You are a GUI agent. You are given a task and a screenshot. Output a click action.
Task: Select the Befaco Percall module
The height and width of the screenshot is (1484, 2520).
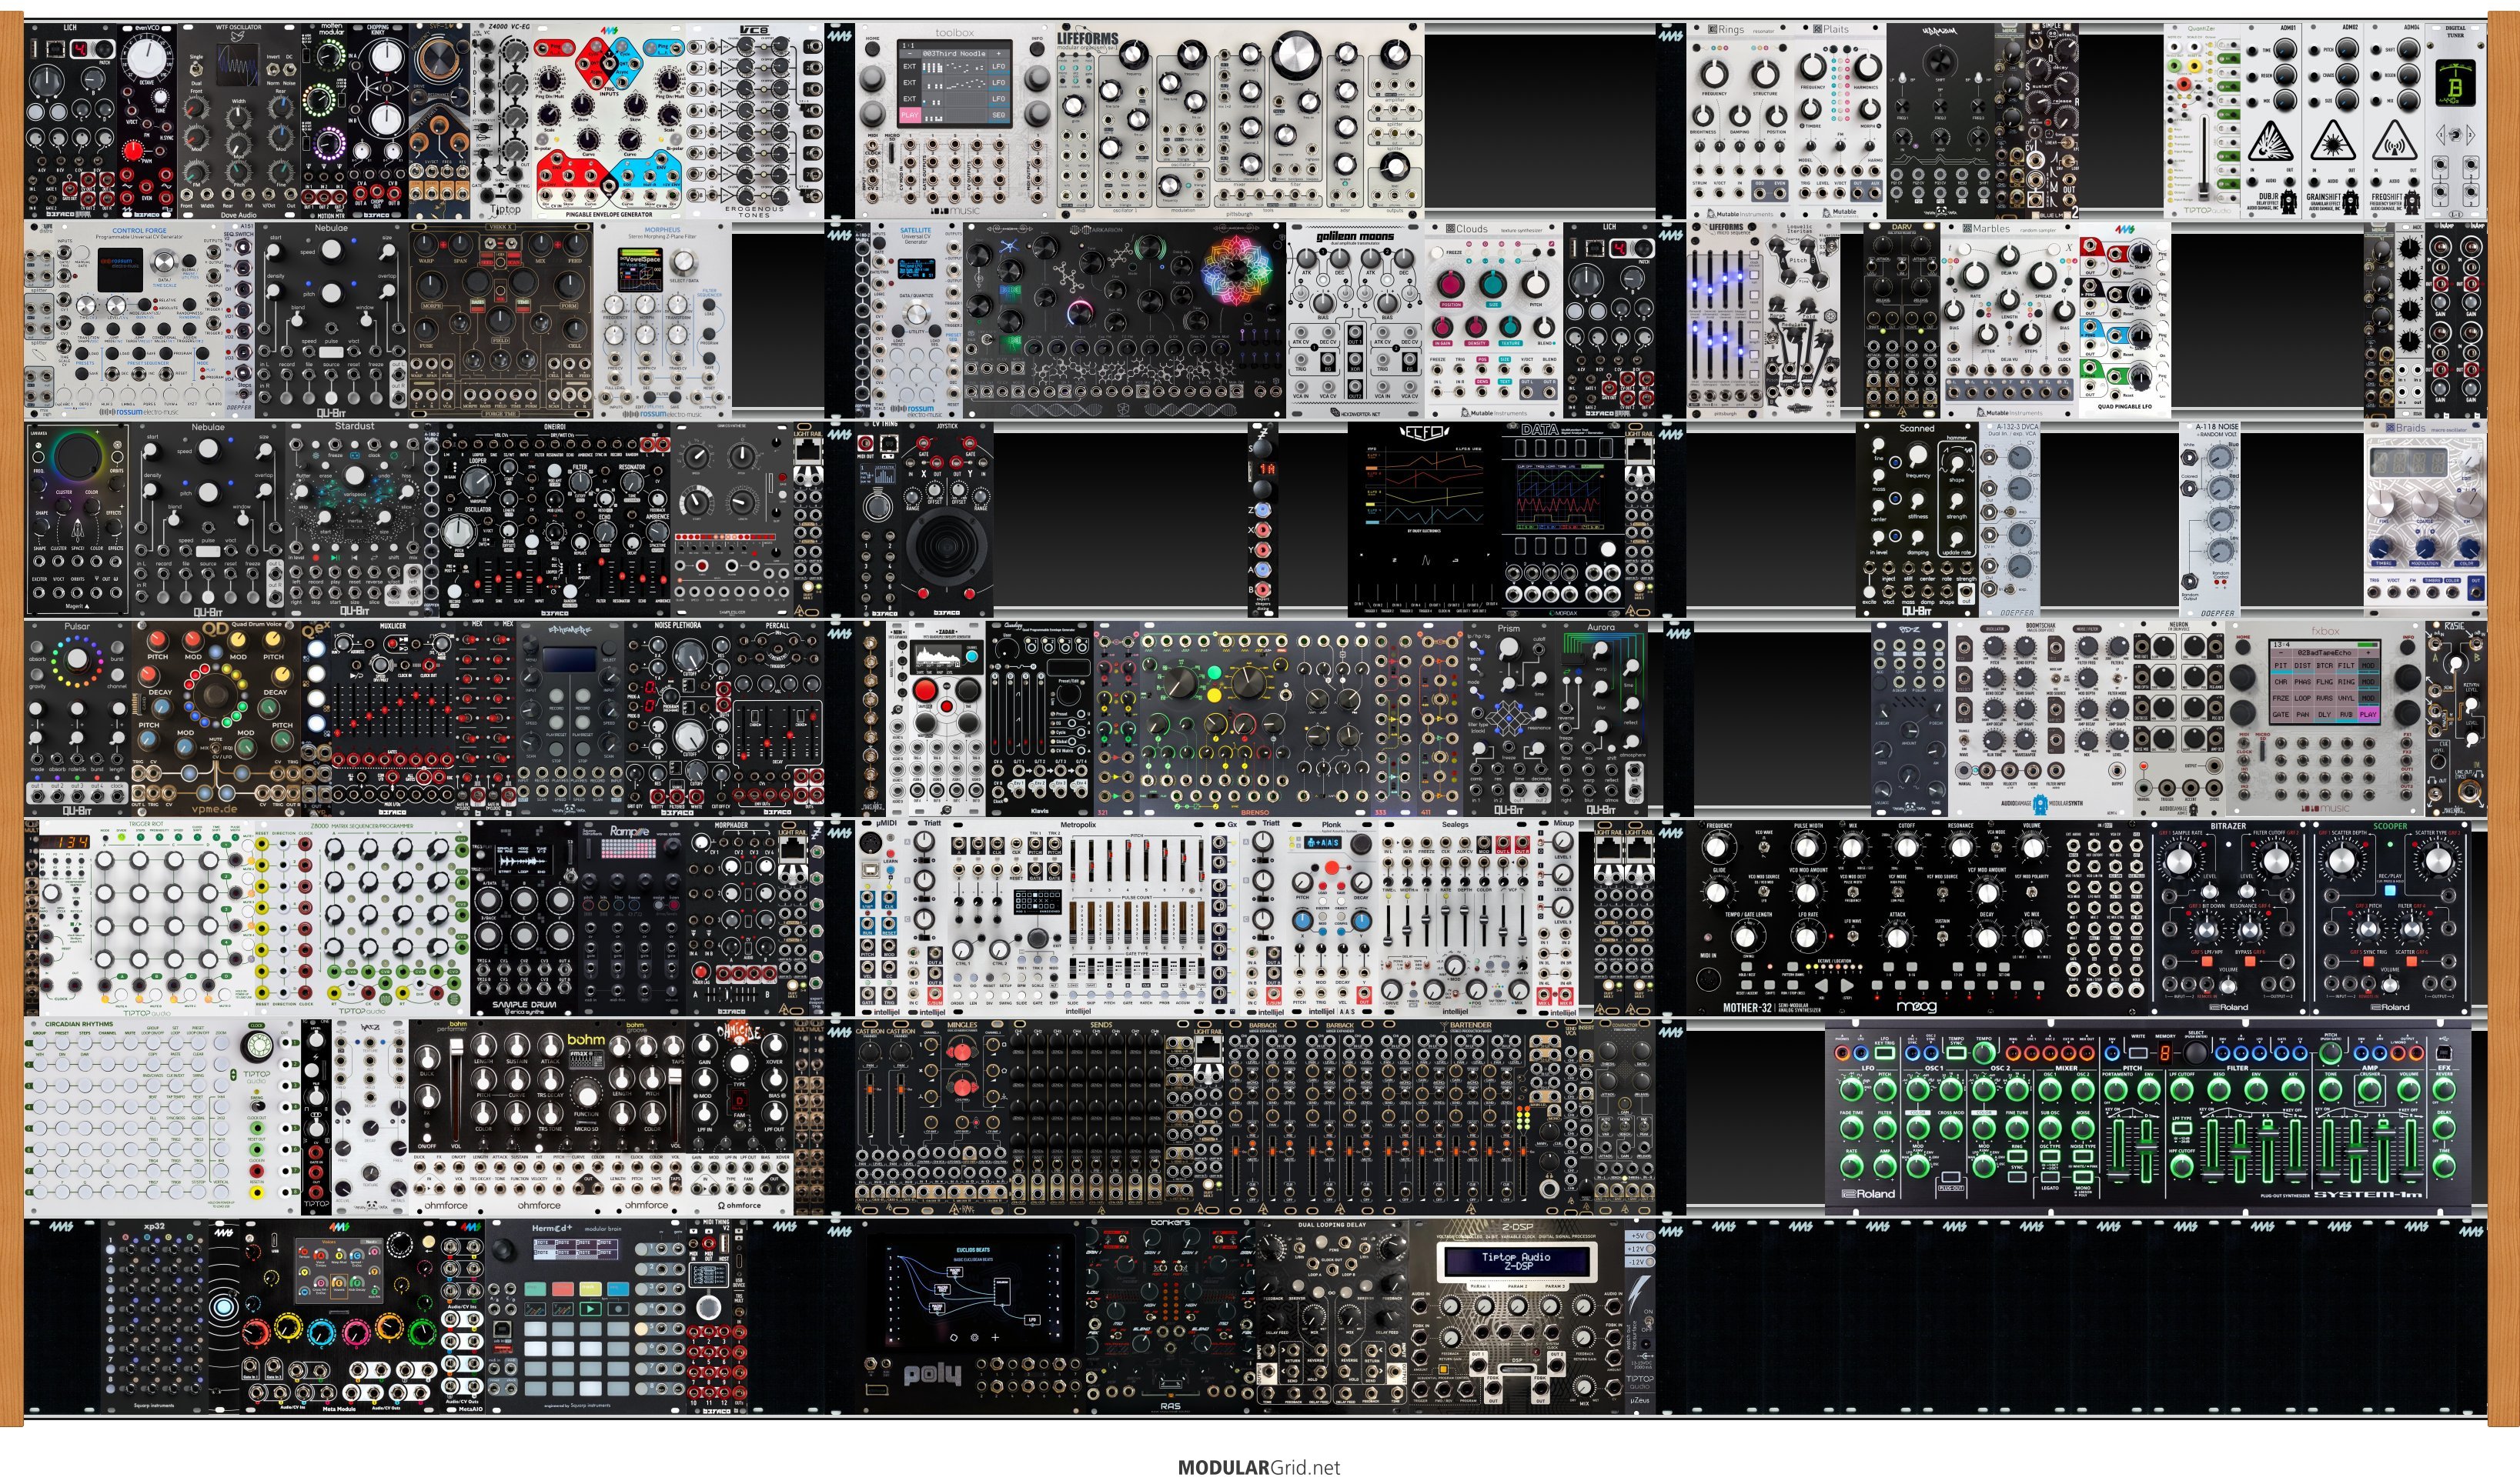point(777,718)
